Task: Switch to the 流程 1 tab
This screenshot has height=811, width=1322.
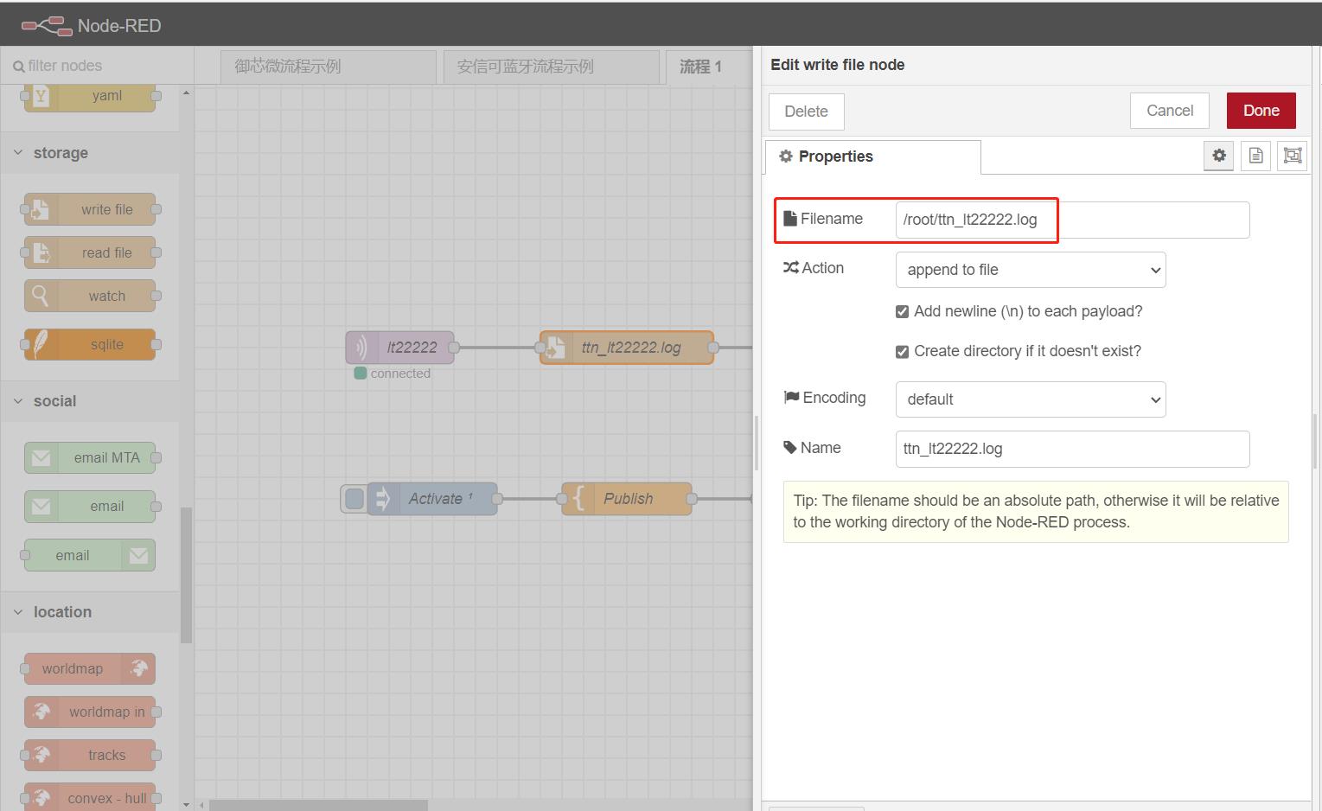Action: coord(708,67)
